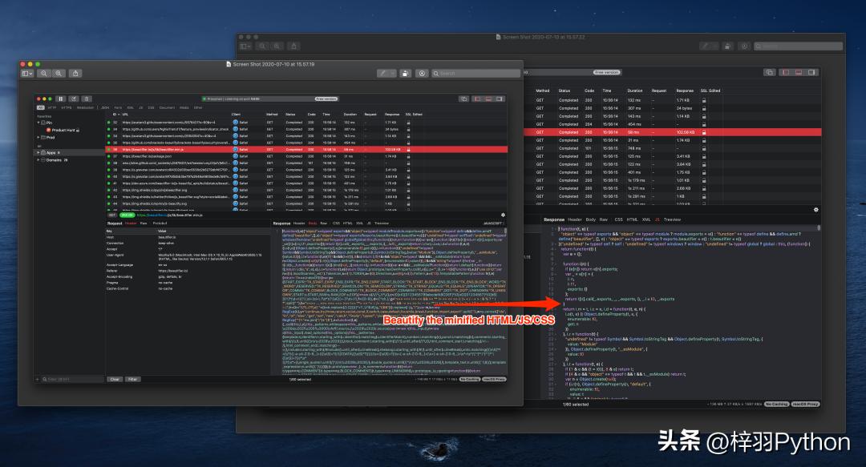
Task: Sort by Duration column in back window
Action: tap(634, 91)
